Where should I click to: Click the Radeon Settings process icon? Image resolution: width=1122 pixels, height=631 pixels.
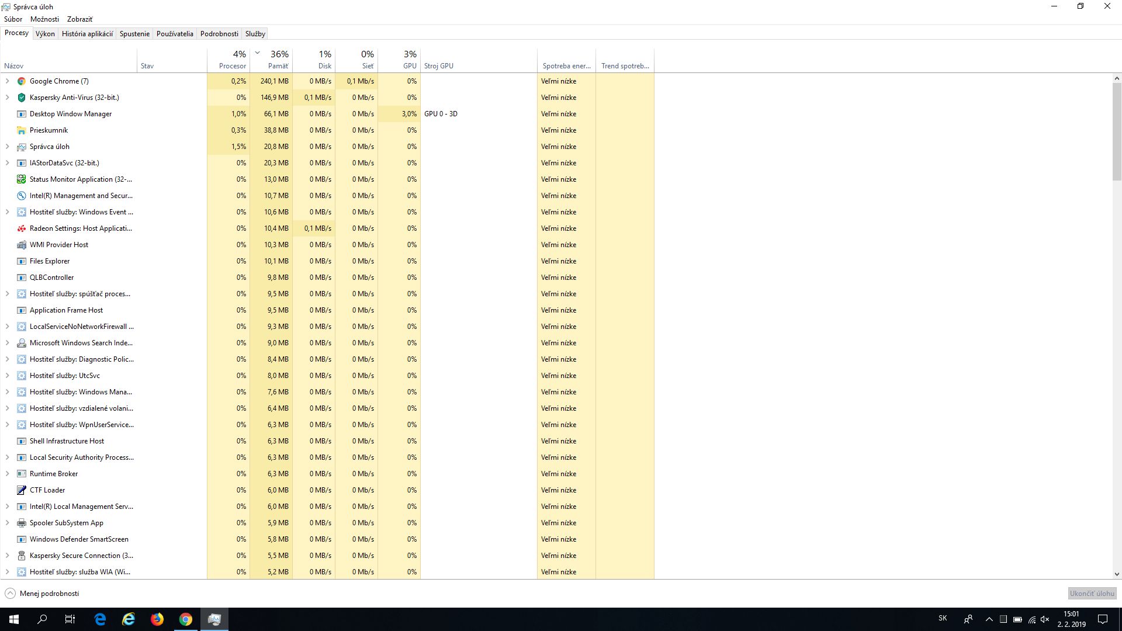tap(22, 228)
